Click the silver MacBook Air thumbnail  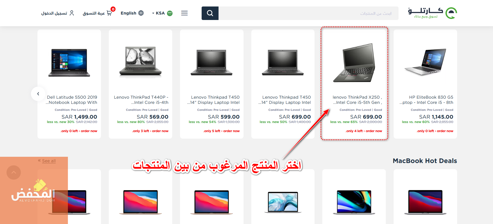tap(283, 202)
